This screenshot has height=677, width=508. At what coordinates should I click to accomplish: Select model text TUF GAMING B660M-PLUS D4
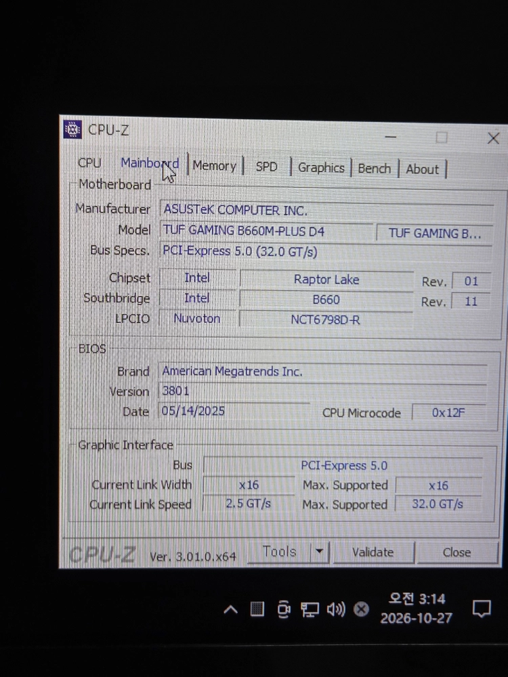click(244, 231)
